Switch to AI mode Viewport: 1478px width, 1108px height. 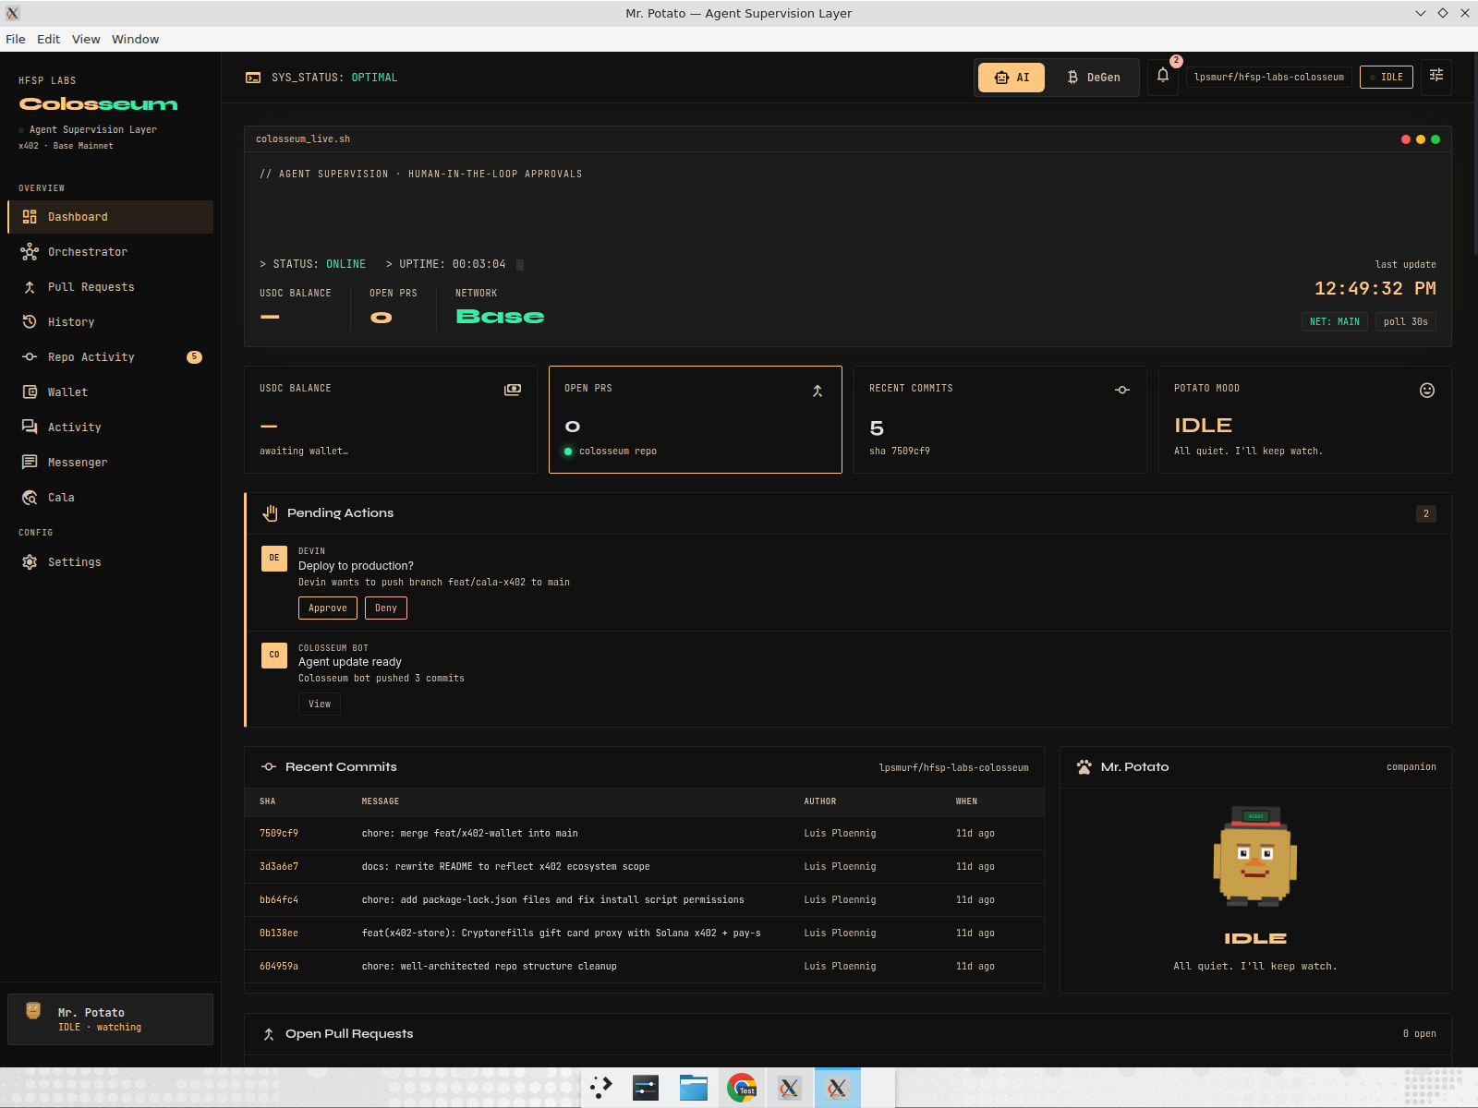click(1012, 78)
